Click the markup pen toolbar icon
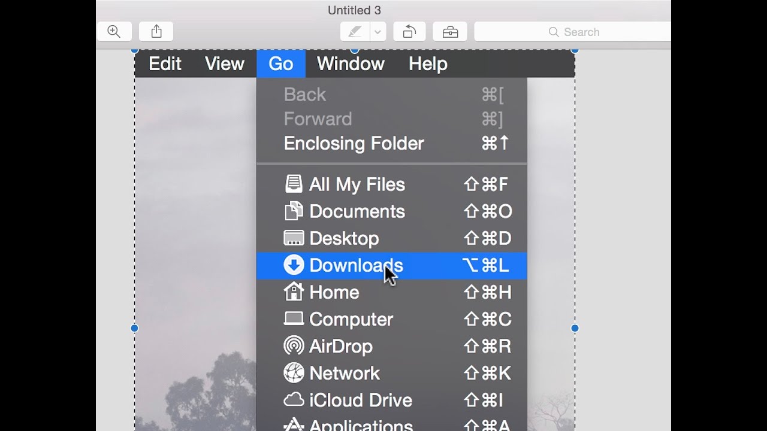767x431 pixels. [355, 32]
